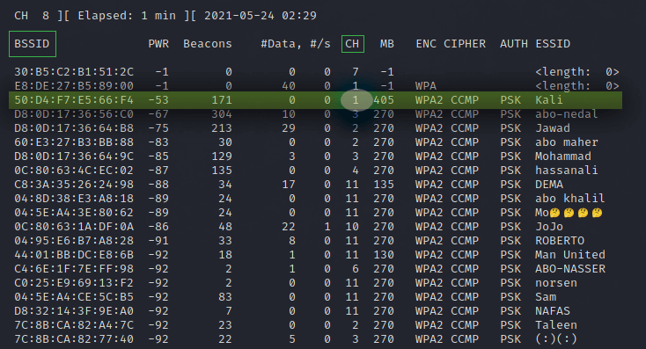Click the Mo emoji ESSID

coord(569,213)
